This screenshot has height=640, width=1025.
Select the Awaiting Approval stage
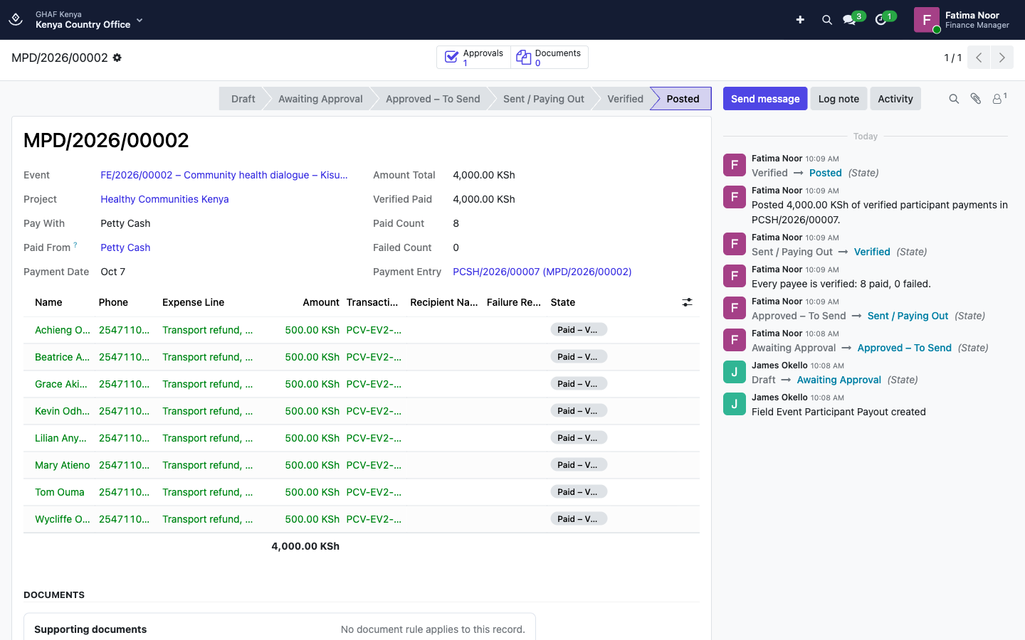(320, 99)
